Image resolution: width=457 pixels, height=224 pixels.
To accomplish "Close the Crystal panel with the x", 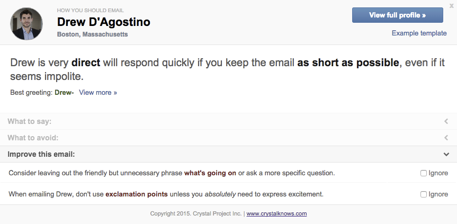I will pyautogui.click(x=451, y=5).
